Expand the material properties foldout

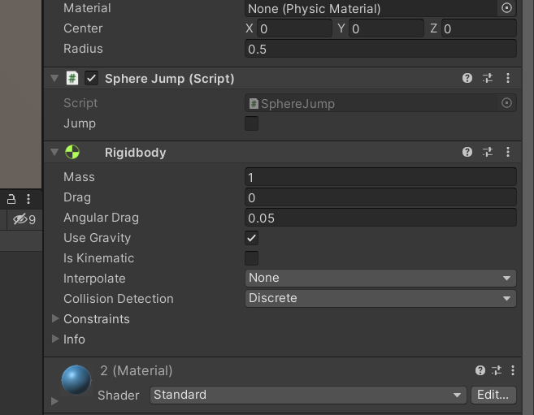[54, 401]
